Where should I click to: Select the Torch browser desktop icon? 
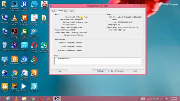click(34, 60)
